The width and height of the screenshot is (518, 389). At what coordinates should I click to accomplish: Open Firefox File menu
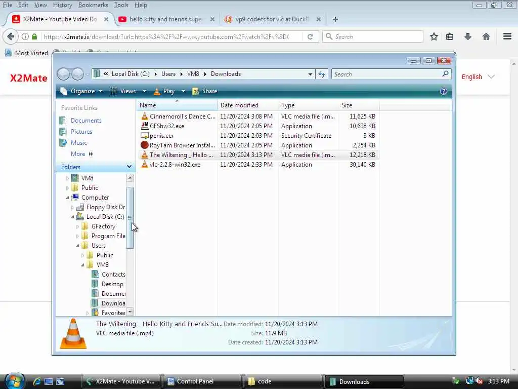[7, 5]
